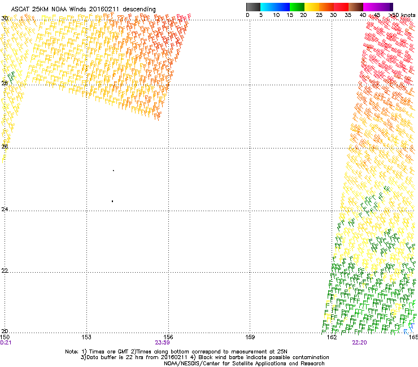Click the latitude label 30

(x=5, y=19)
